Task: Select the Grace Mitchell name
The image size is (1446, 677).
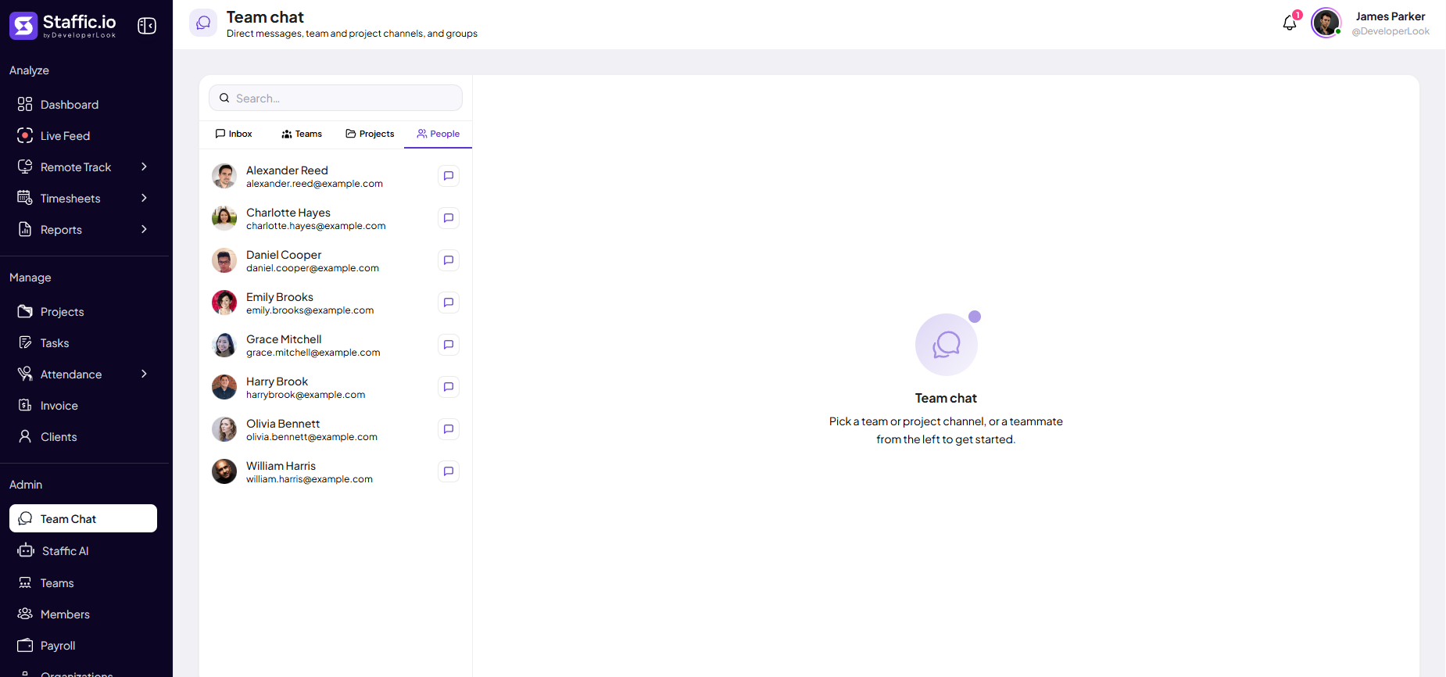Action: click(x=284, y=339)
